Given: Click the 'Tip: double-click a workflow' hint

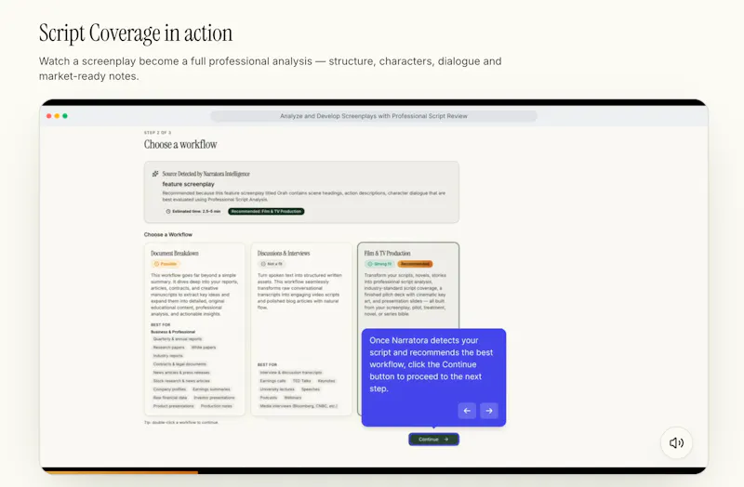Looking at the screenshot, I should tap(181, 423).
